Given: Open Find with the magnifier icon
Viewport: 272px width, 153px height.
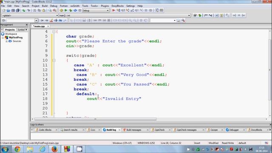Looking at the screenshot, I should click(50, 10).
